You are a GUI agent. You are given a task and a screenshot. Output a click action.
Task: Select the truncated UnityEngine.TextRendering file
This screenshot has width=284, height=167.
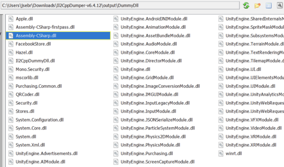[255, 52]
